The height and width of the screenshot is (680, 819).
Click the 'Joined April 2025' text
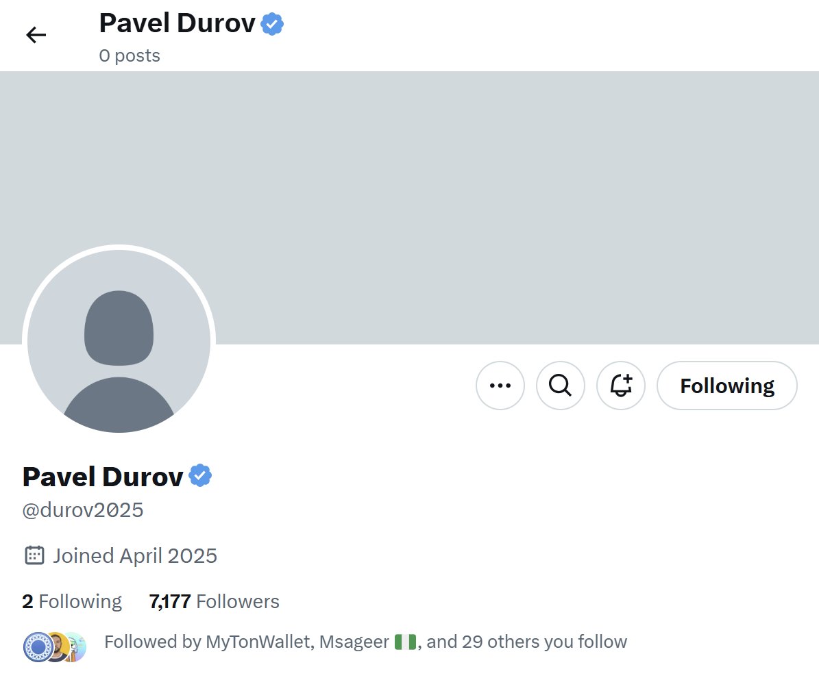135,556
